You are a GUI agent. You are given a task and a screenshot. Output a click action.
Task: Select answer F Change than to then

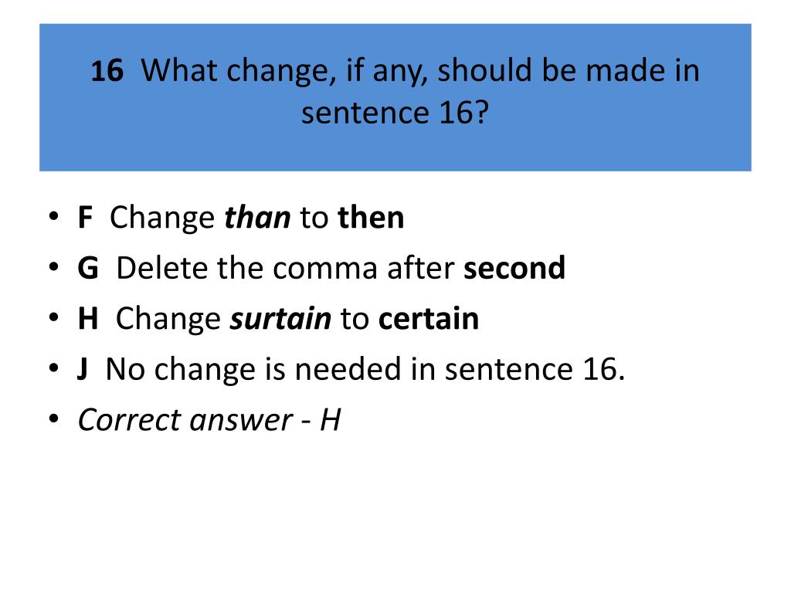[241, 217]
